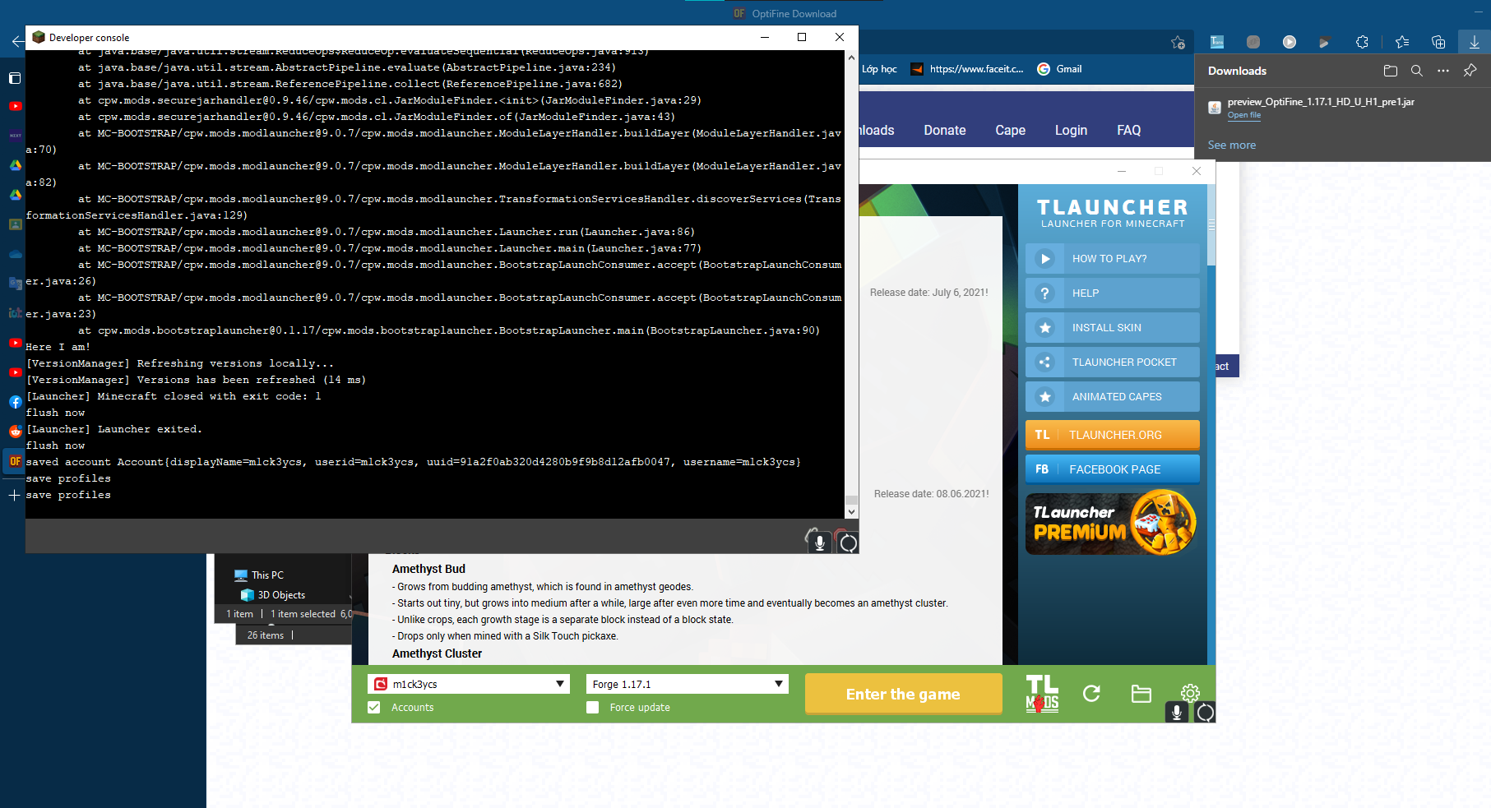
Task: Click the Trans extension icon in the browser toolbar
Action: [1217, 42]
